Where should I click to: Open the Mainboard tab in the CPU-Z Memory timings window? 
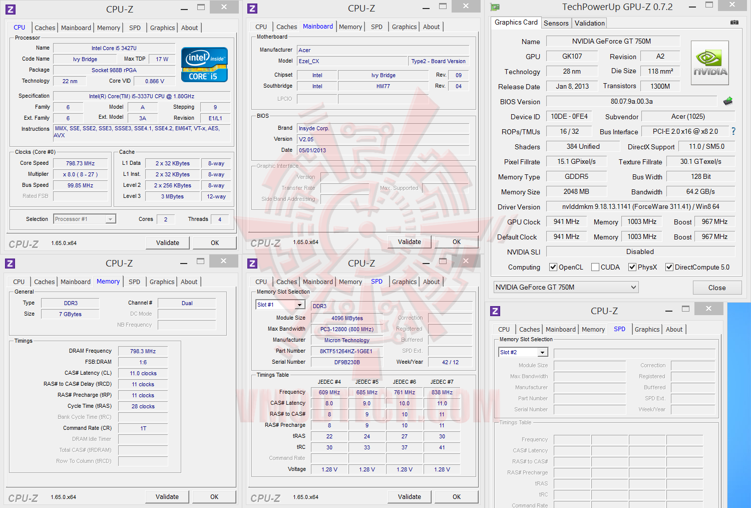click(x=76, y=282)
